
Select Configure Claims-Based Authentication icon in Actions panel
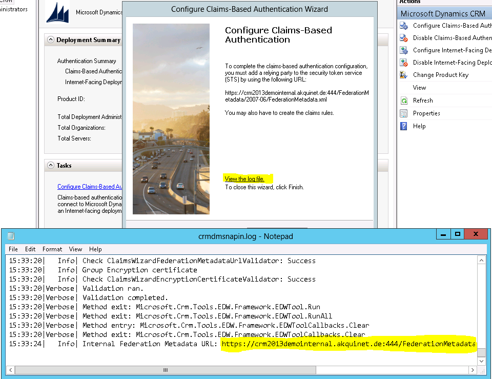[403, 25]
